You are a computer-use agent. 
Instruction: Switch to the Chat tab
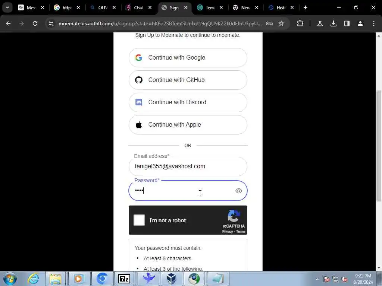tap(138, 7)
